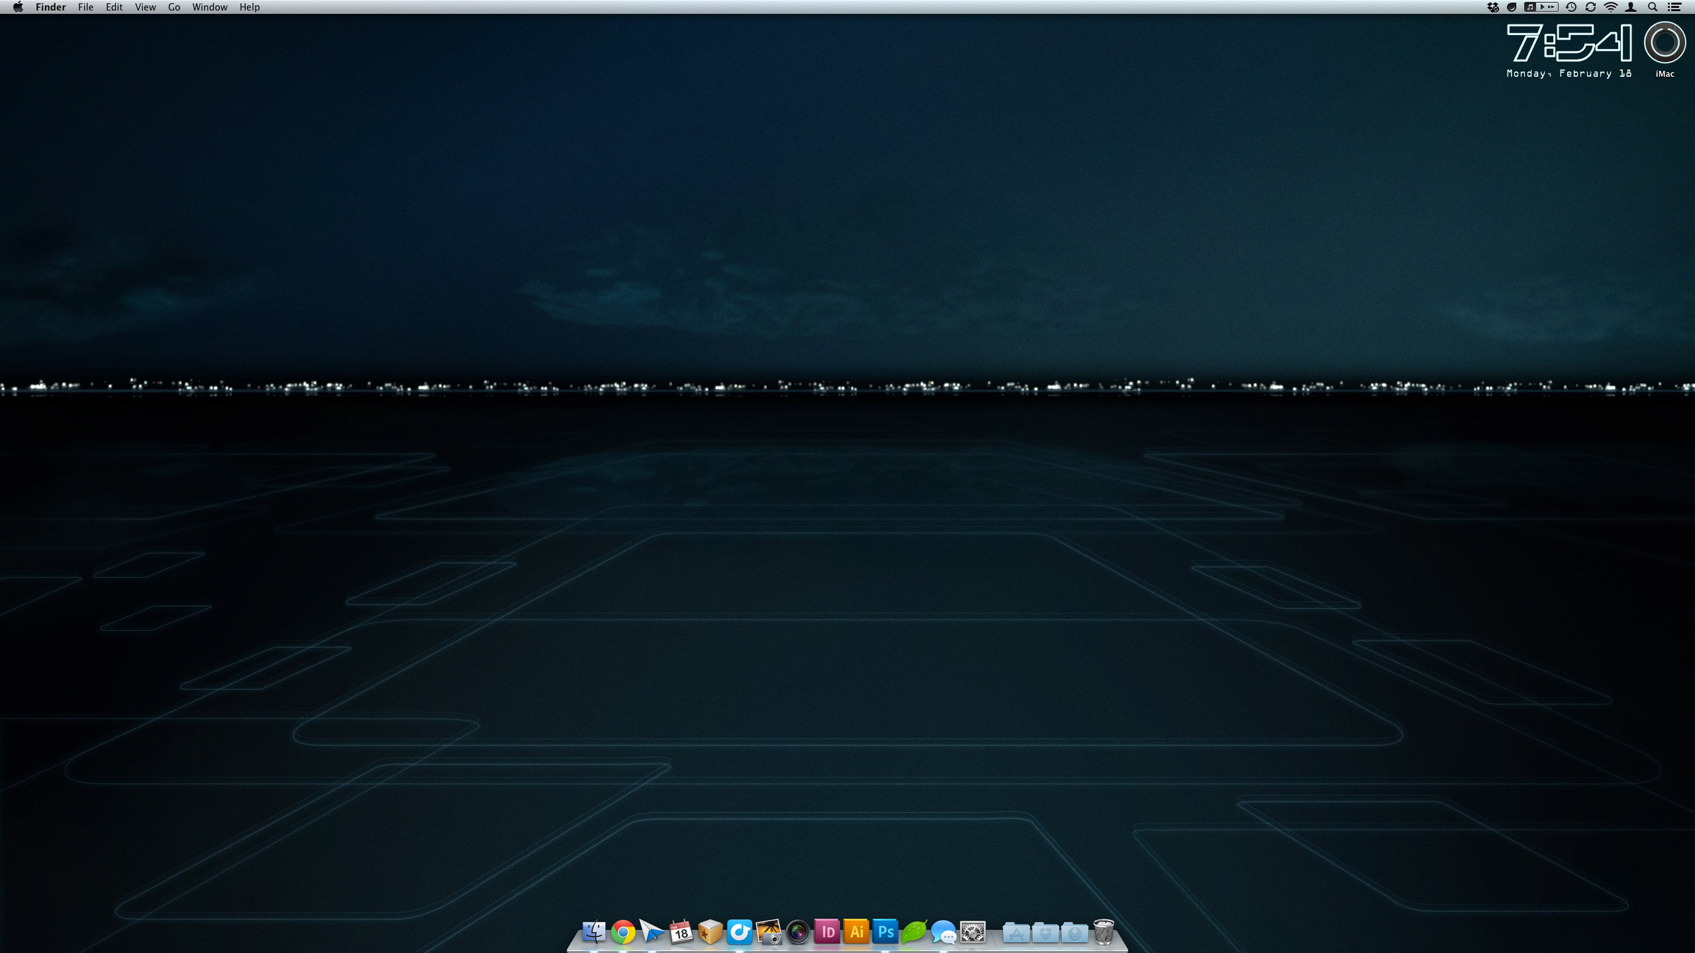
Task: Launch Adobe InDesign from the Dock
Action: [826, 932]
